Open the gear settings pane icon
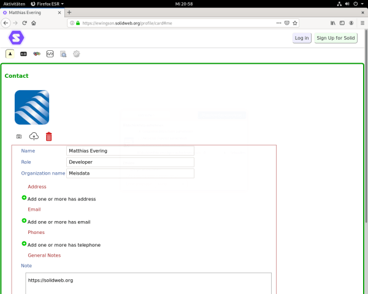 (x=77, y=54)
